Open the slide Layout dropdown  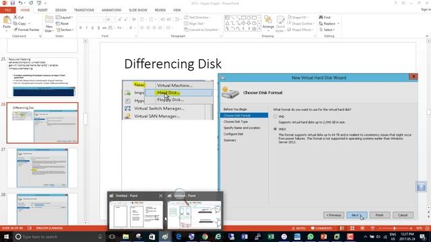click(x=65, y=17)
